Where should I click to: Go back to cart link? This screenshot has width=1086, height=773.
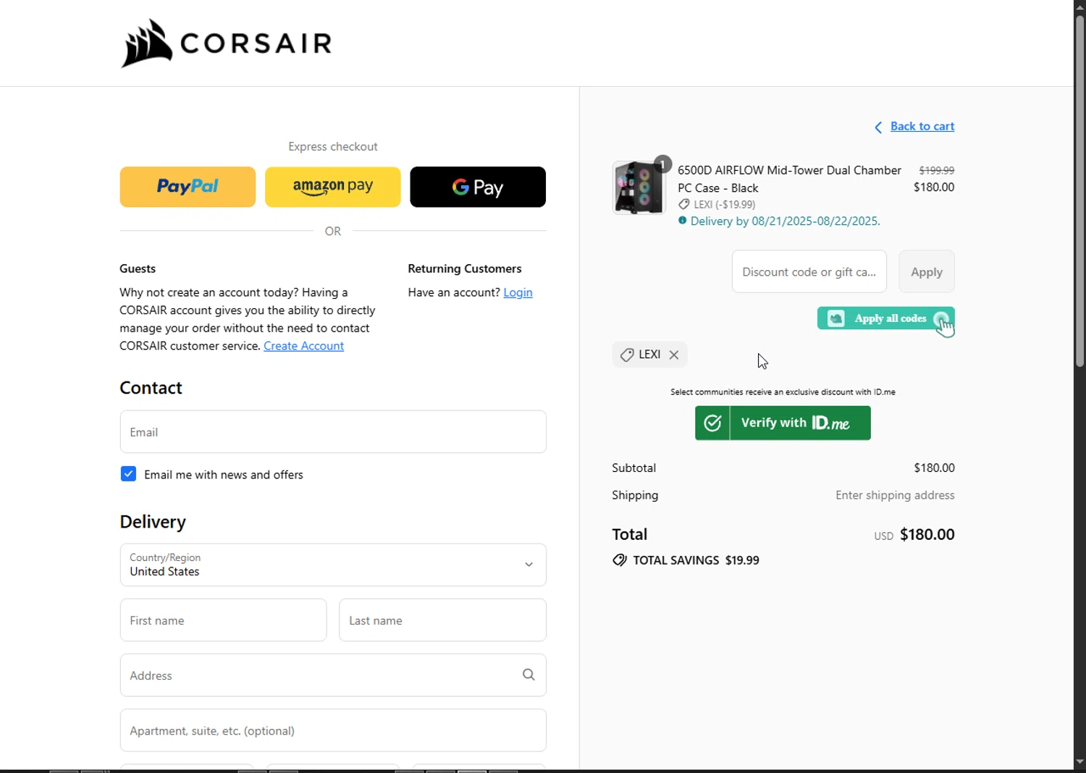coord(922,126)
